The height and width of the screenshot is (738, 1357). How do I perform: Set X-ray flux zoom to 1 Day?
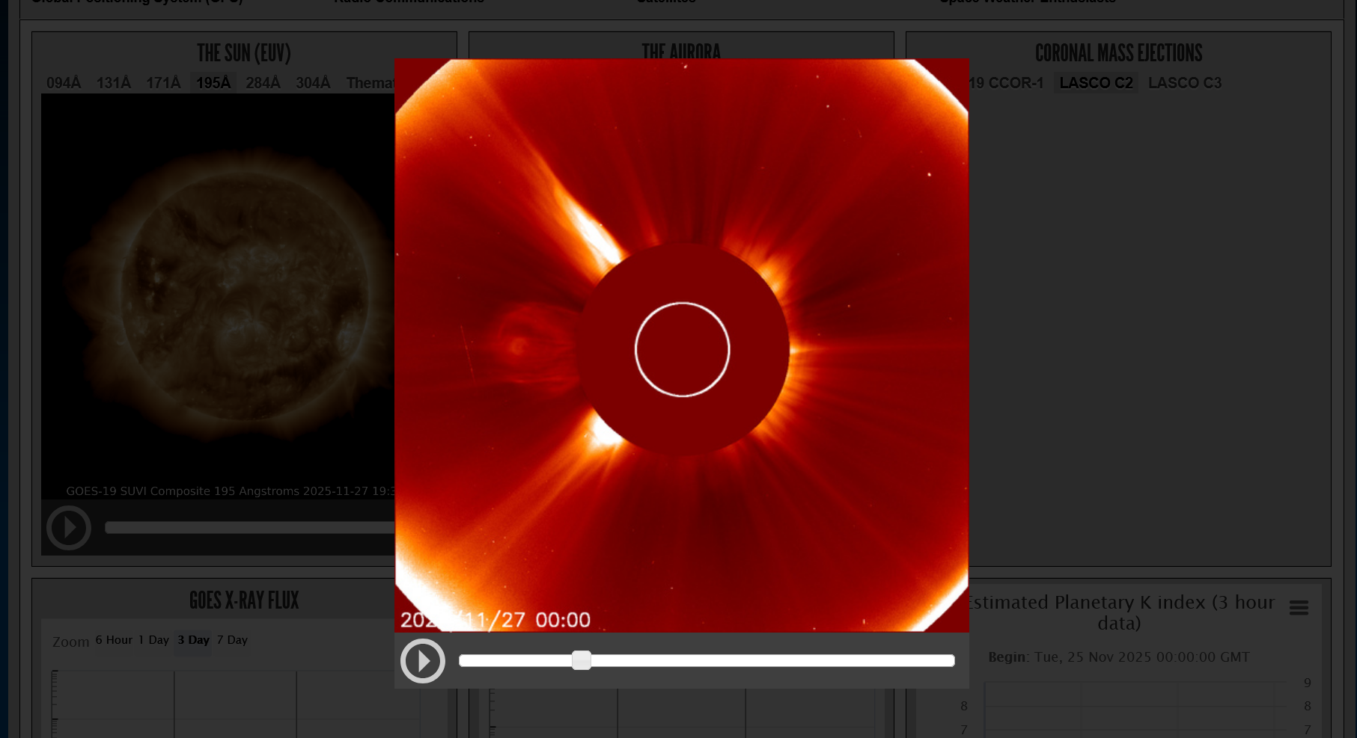(153, 640)
